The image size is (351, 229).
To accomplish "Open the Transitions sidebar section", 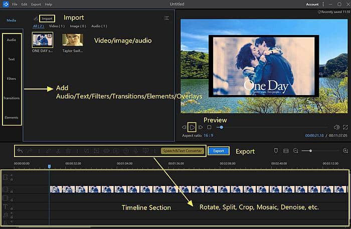I will [x=12, y=98].
